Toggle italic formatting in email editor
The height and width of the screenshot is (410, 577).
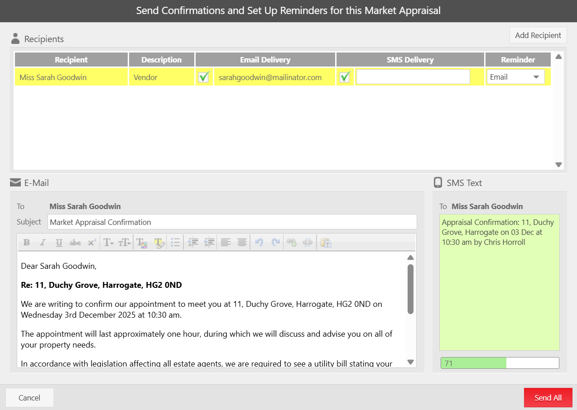[43, 243]
